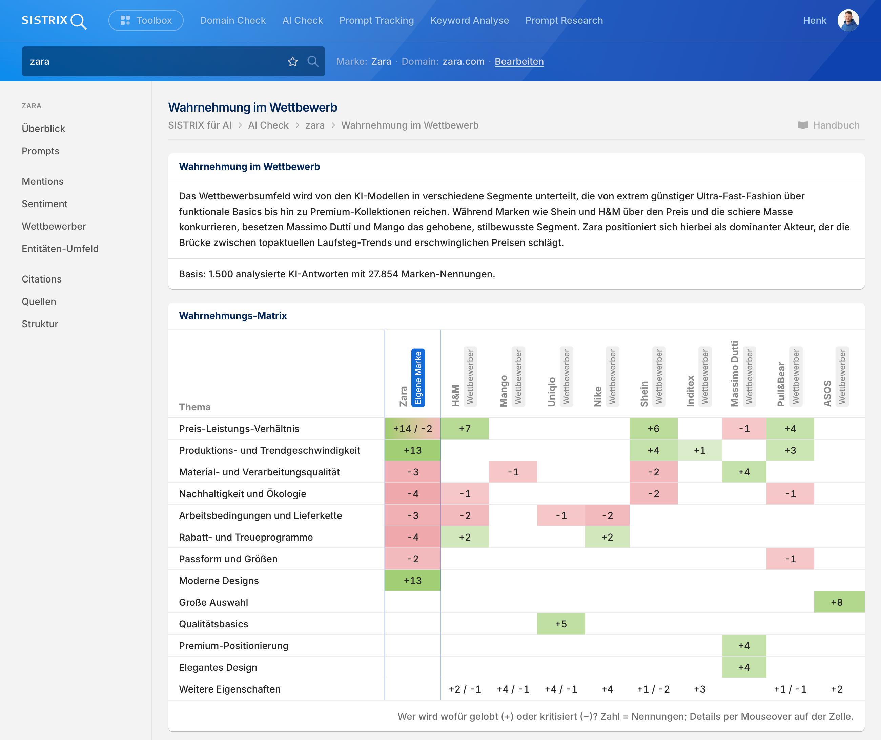This screenshot has width=881, height=740.
Task: Click Pull&Bear -1 Passform und Größen cell
Action: [790, 559]
